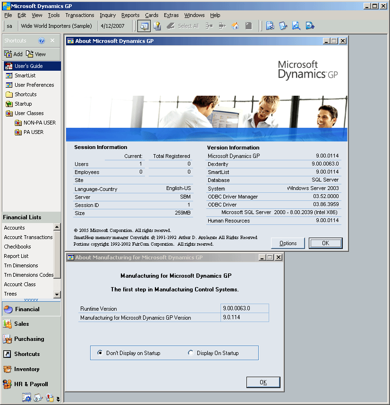Open the Extras menu

tap(171, 15)
